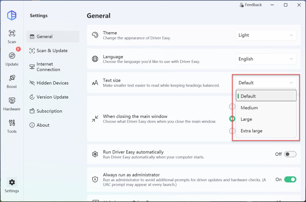This screenshot has width=306, height=202.
Task: Expand the Theme dropdown showing Light
Action: click(266, 35)
